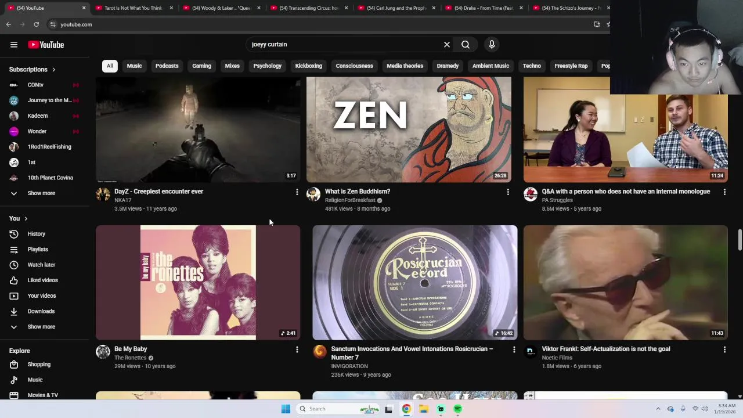Select the Freestyle Rap filter chip
Image resolution: width=743 pixels, height=418 pixels.
pos(571,66)
